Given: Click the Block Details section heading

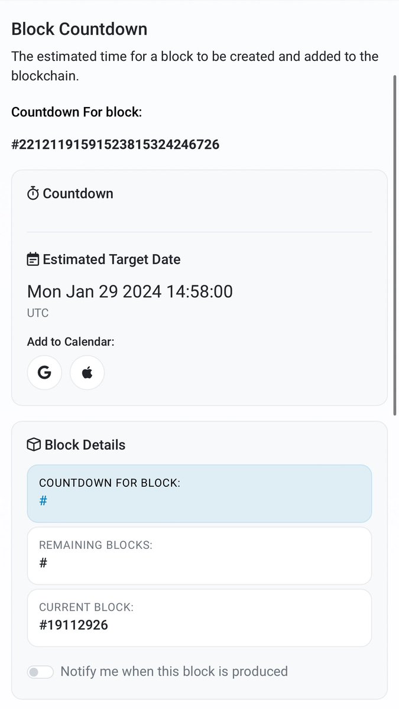Looking at the screenshot, I should (x=85, y=445).
